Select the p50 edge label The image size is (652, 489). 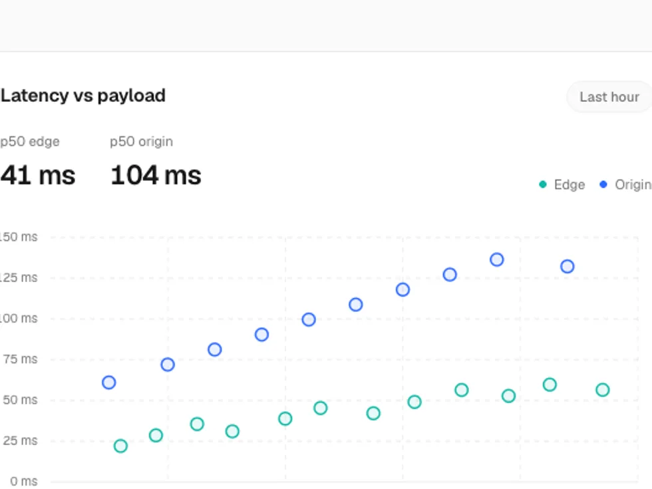pos(30,142)
